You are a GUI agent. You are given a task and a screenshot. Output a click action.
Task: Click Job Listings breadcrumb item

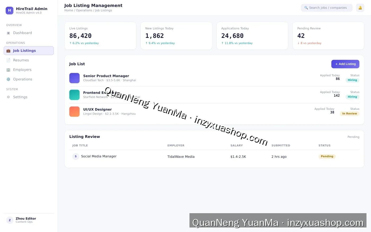[104, 10]
